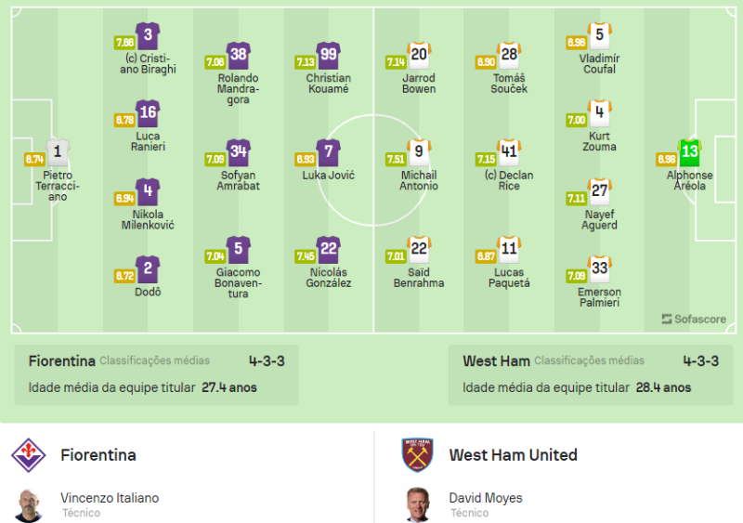
Task: Click David Moyes manager photo
Action: 417,504
